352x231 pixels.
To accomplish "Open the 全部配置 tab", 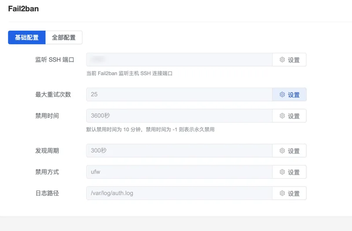I will (x=64, y=37).
